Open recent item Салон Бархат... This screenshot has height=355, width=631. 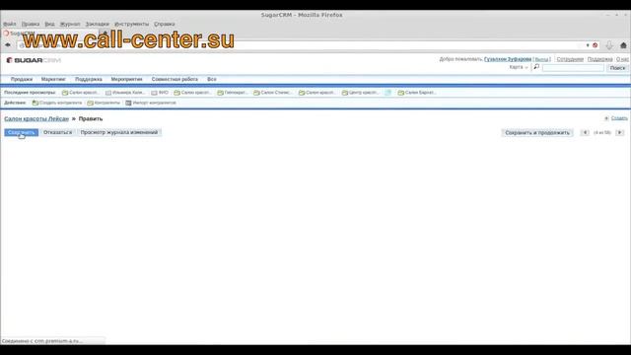(x=420, y=93)
